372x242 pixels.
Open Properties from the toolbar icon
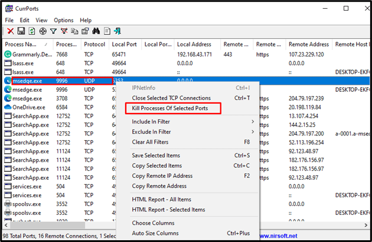pyautogui.click(x=85, y=31)
